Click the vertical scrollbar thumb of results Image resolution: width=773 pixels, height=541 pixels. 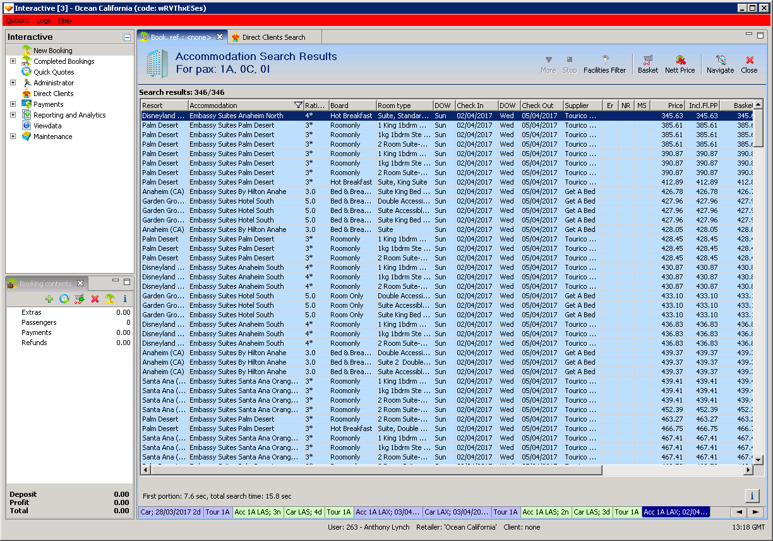click(758, 128)
